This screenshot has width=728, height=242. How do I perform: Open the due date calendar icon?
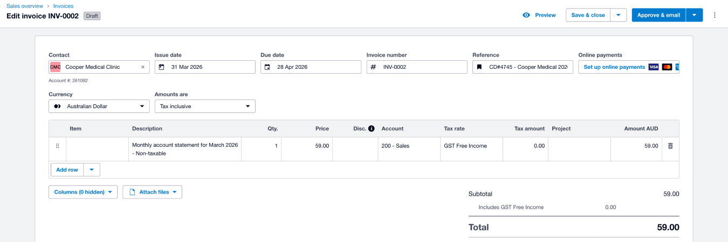(267, 67)
